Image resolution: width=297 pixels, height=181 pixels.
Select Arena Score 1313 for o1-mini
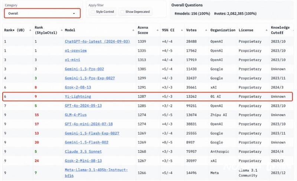[142, 60]
